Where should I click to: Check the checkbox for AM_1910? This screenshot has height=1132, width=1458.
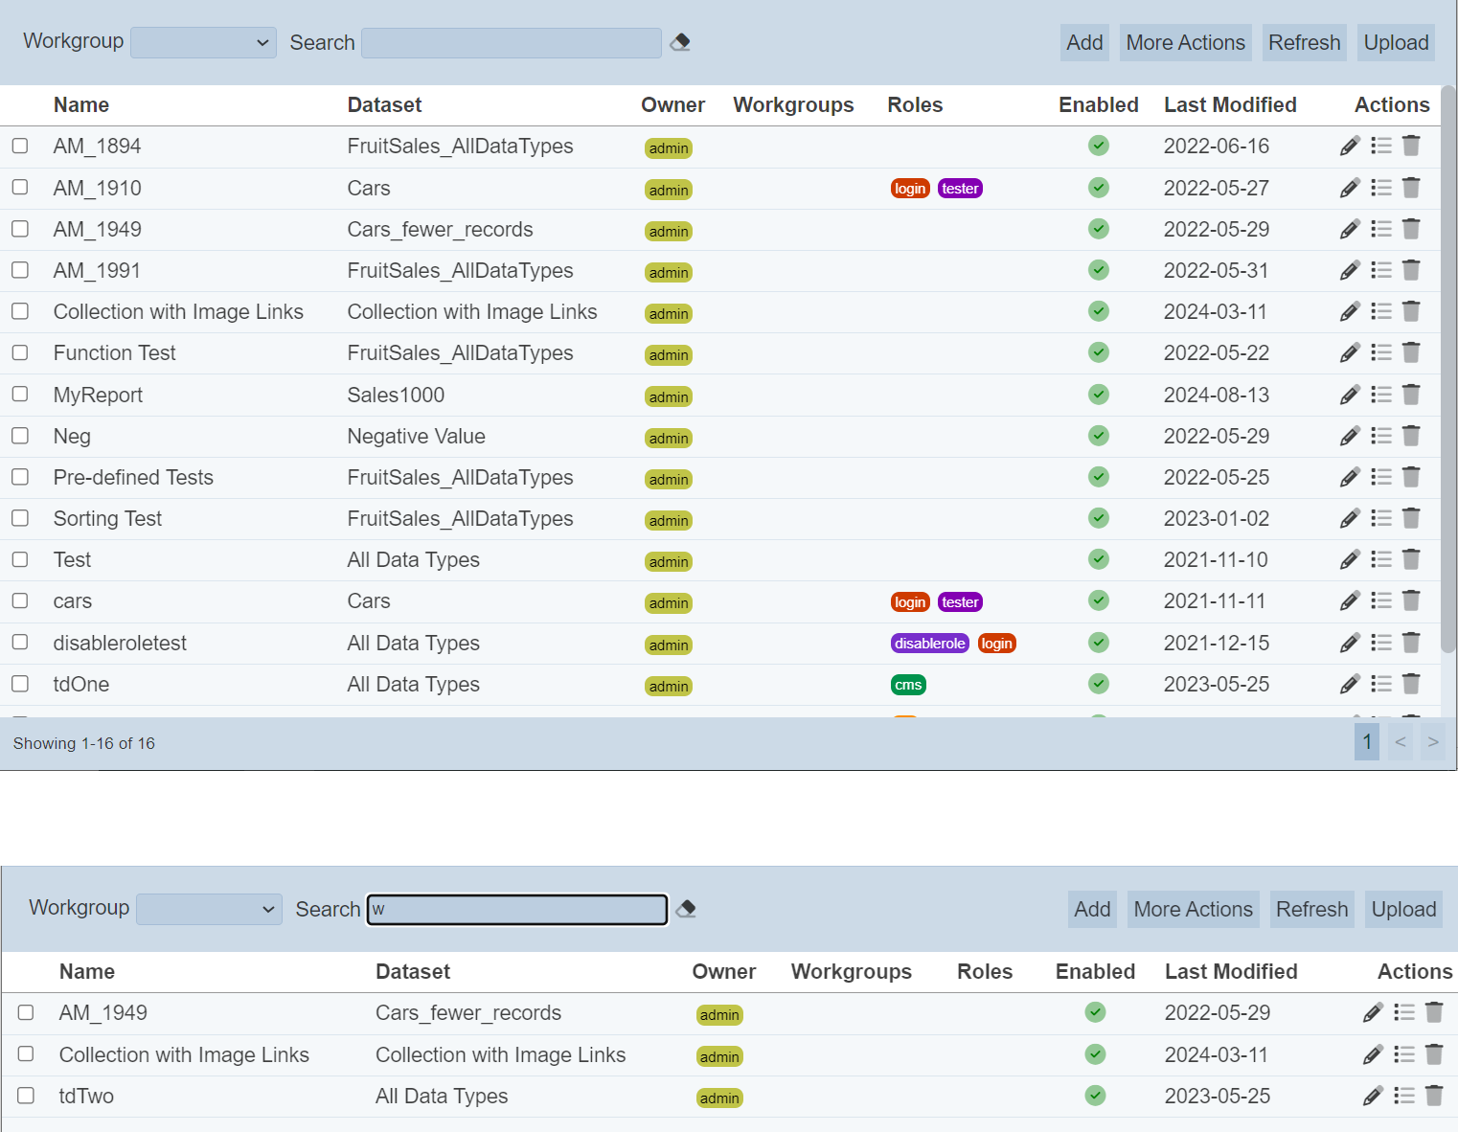20,188
